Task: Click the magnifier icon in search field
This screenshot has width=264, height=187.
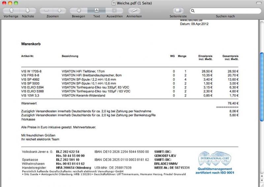Action: point(193,11)
